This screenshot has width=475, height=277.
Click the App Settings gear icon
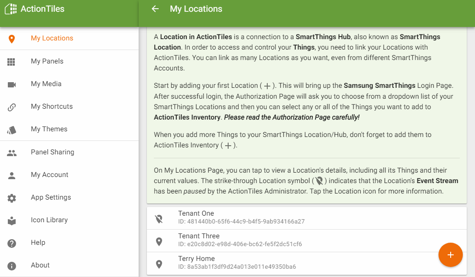11,198
